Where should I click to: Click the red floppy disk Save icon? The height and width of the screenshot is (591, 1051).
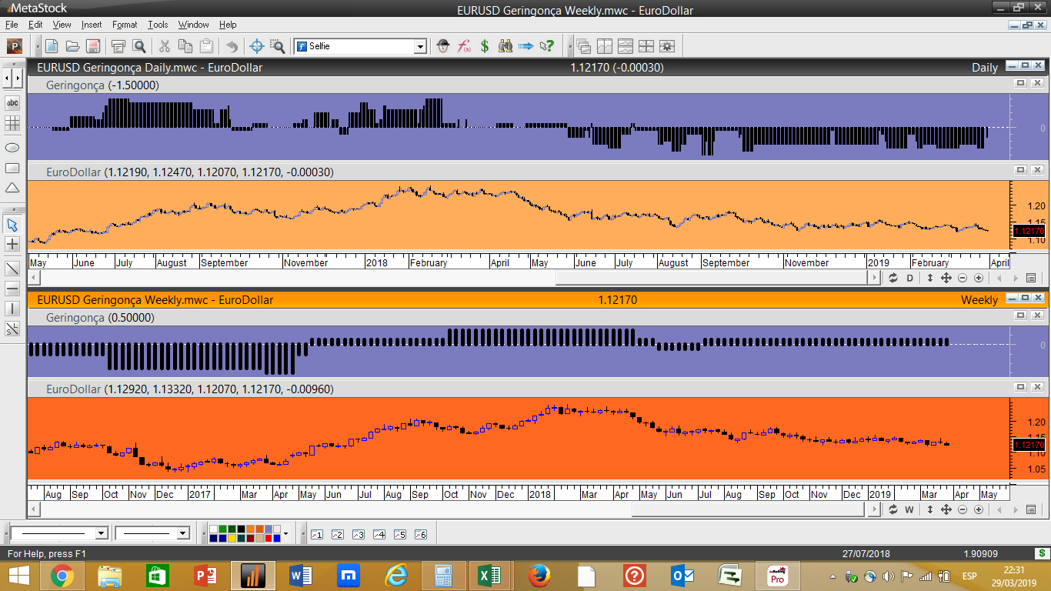[x=93, y=46]
